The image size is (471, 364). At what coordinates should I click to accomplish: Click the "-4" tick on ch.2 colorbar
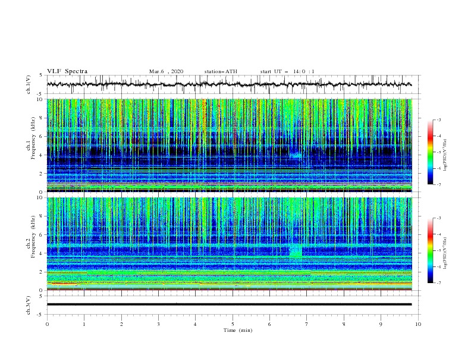coord(439,234)
